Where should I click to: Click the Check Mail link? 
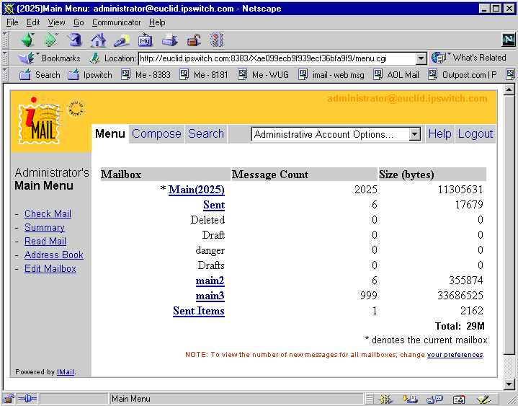coord(48,214)
